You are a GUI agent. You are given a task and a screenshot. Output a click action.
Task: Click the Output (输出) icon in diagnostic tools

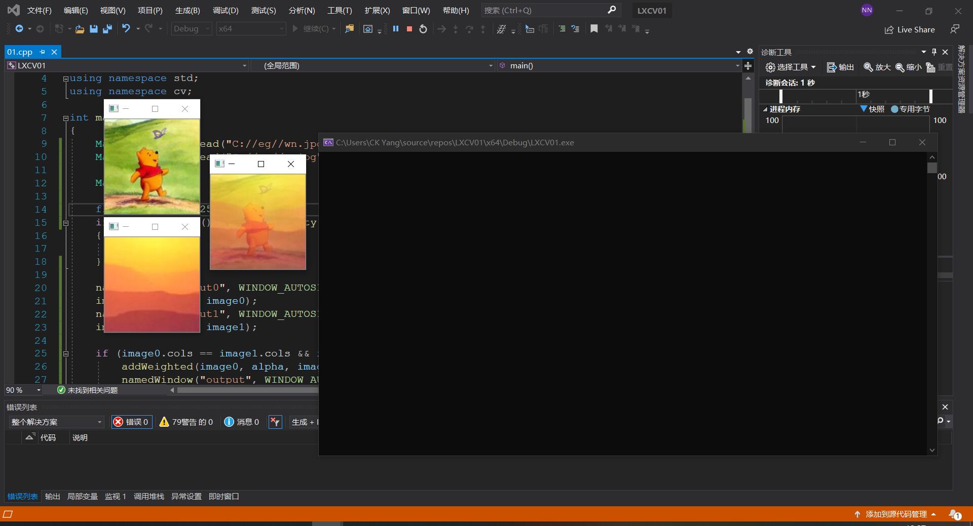(x=840, y=67)
